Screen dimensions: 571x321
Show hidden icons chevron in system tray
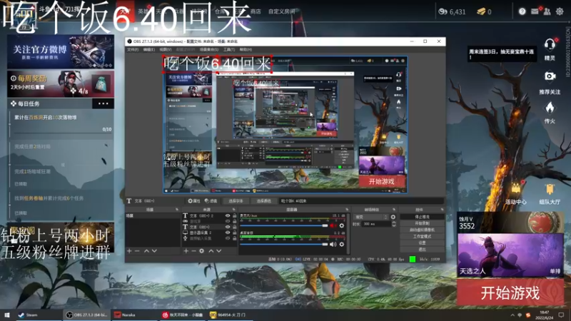point(512,315)
